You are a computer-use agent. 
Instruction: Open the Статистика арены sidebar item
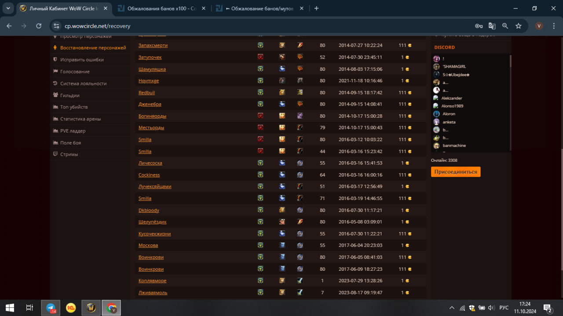(80, 119)
